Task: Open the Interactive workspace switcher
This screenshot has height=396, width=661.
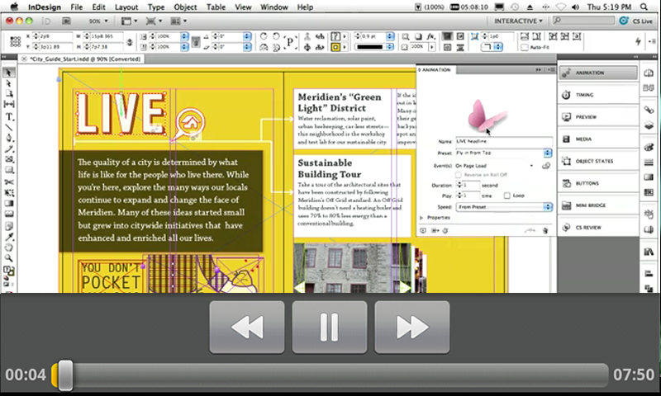Action: (517, 21)
